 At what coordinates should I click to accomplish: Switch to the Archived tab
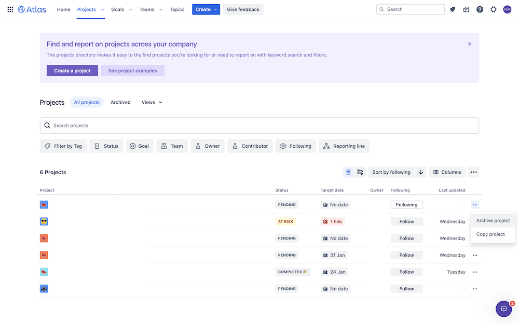click(x=120, y=103)
